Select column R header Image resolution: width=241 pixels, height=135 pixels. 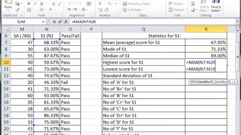206,29
